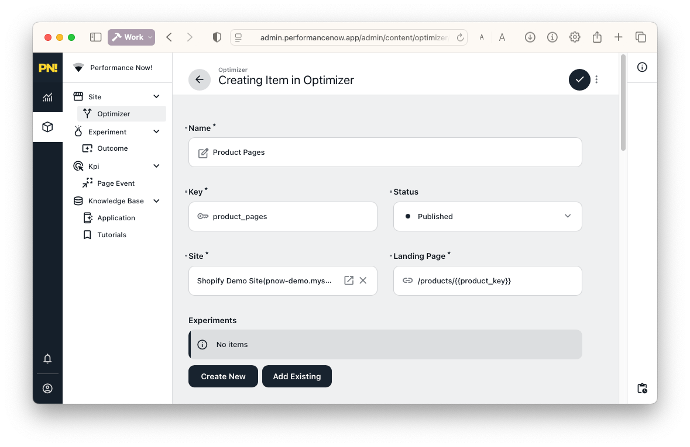Open the three-dot more options menu
This screenshot has width=690, height=447.
click(x=597, y=79)
